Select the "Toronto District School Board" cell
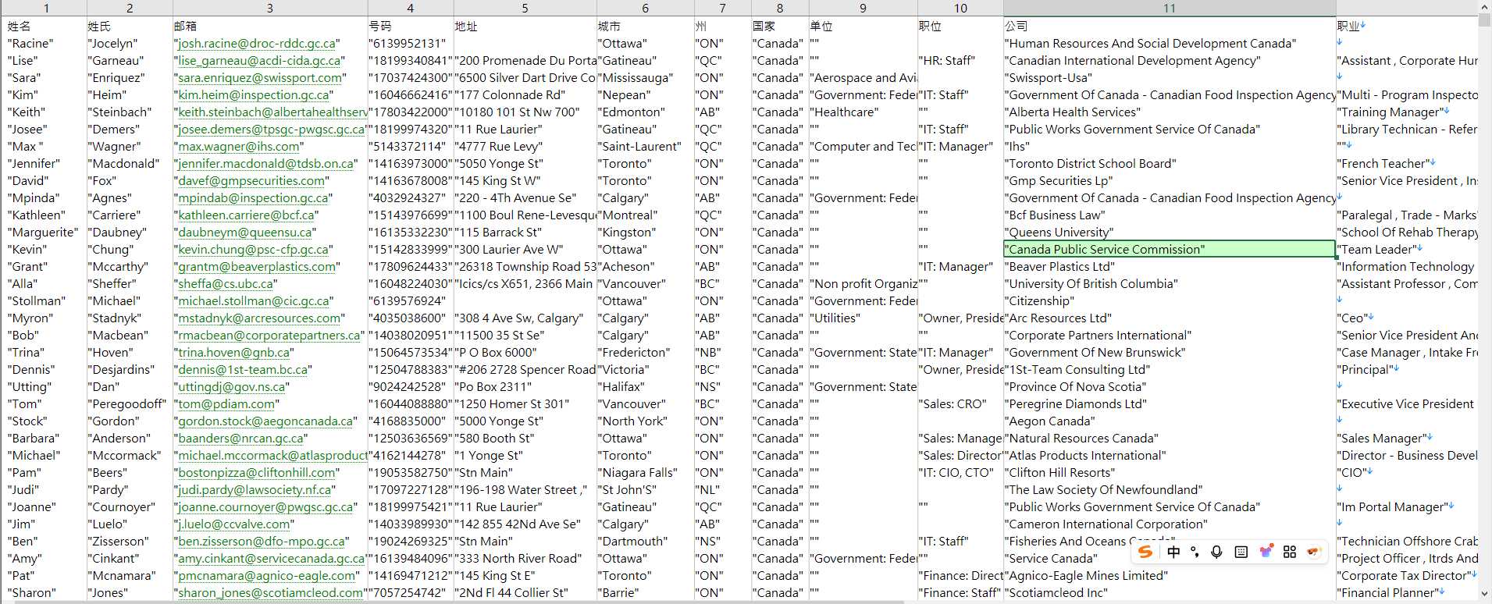1492x604 pixels. tap(1170, 164)
